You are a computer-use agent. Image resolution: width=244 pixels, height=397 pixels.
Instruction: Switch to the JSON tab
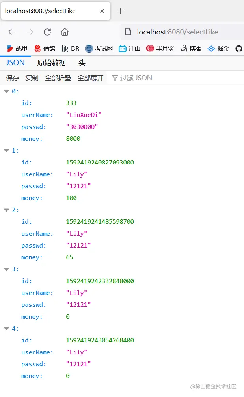(15, 63)
